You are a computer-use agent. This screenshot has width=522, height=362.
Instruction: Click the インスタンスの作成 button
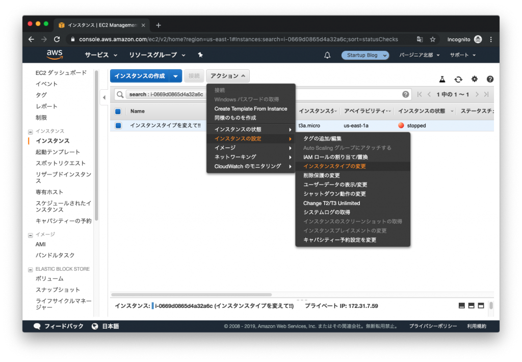pos(140,76)
